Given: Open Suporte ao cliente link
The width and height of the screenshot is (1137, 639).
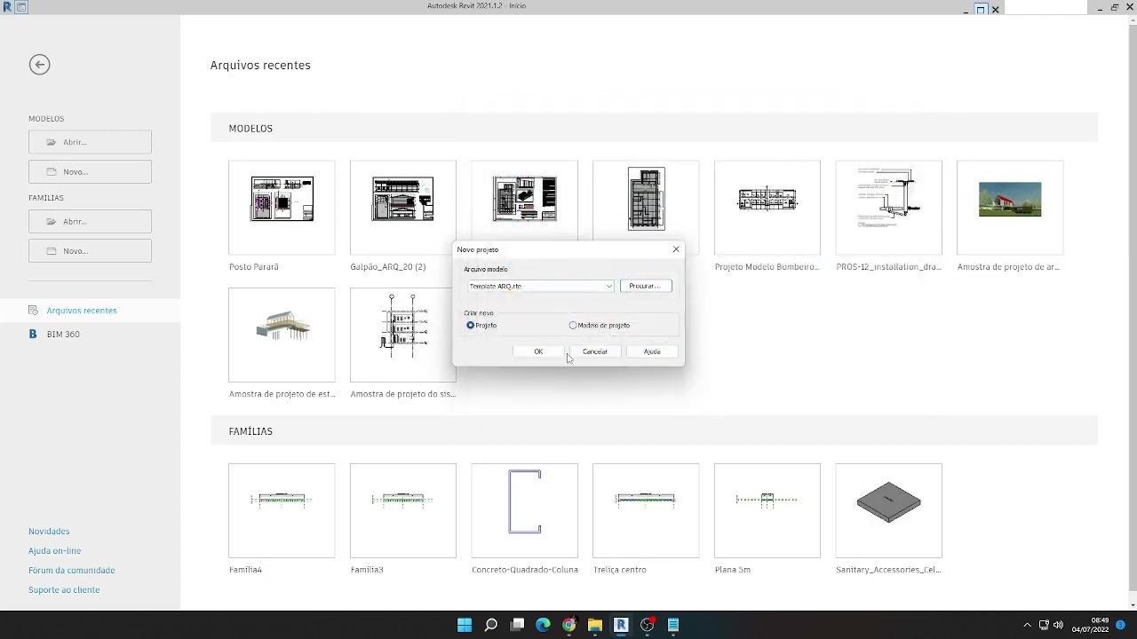Looking at the screenshot, I should 64,590.
